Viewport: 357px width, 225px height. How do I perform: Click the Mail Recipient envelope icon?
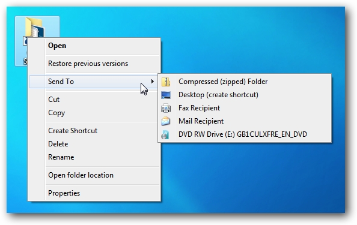tap(166, 121)
